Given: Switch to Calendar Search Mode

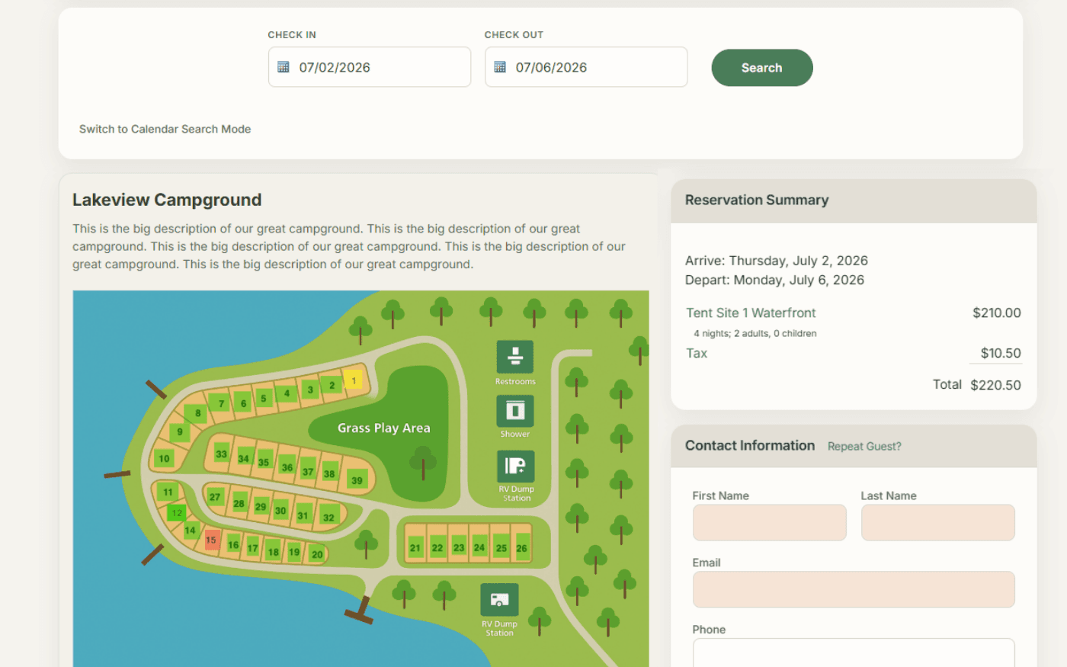Looking at the screenshot, I should [165, 129].
